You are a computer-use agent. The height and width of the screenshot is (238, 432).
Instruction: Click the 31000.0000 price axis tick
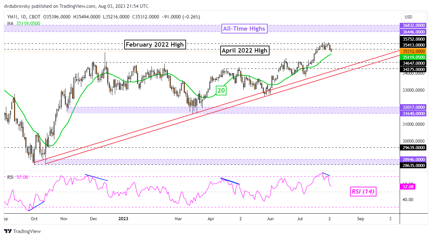(413, 124)
